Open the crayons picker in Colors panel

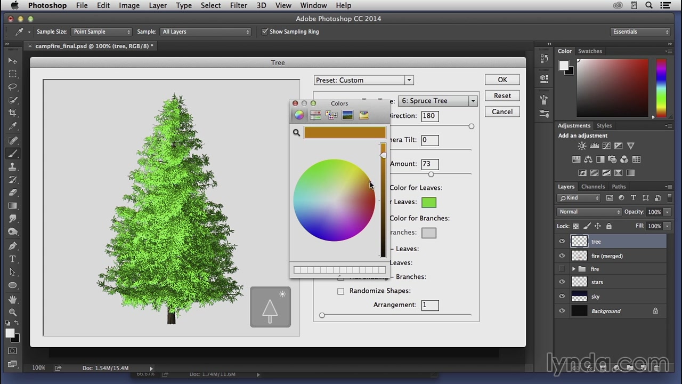tap(364, 115)
